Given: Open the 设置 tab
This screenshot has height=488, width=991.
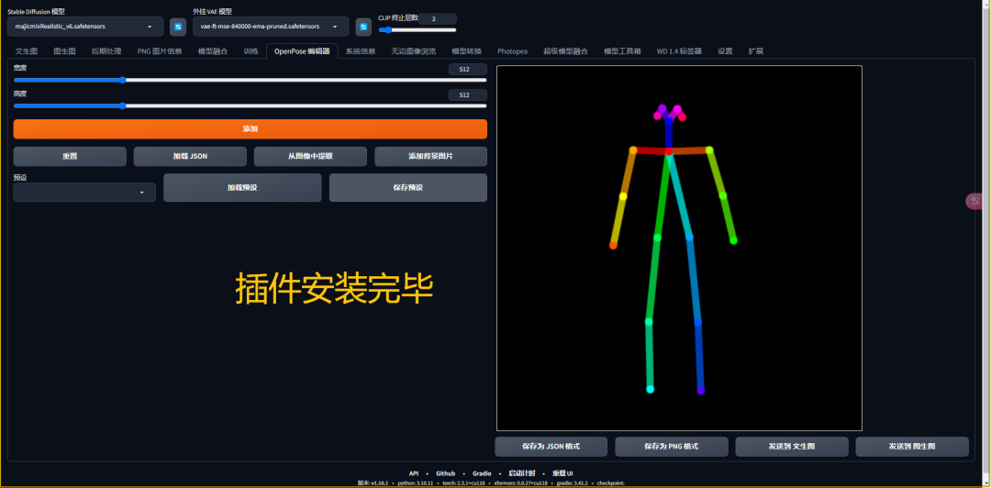Looking at the screenshot, I should click(725, 51).
